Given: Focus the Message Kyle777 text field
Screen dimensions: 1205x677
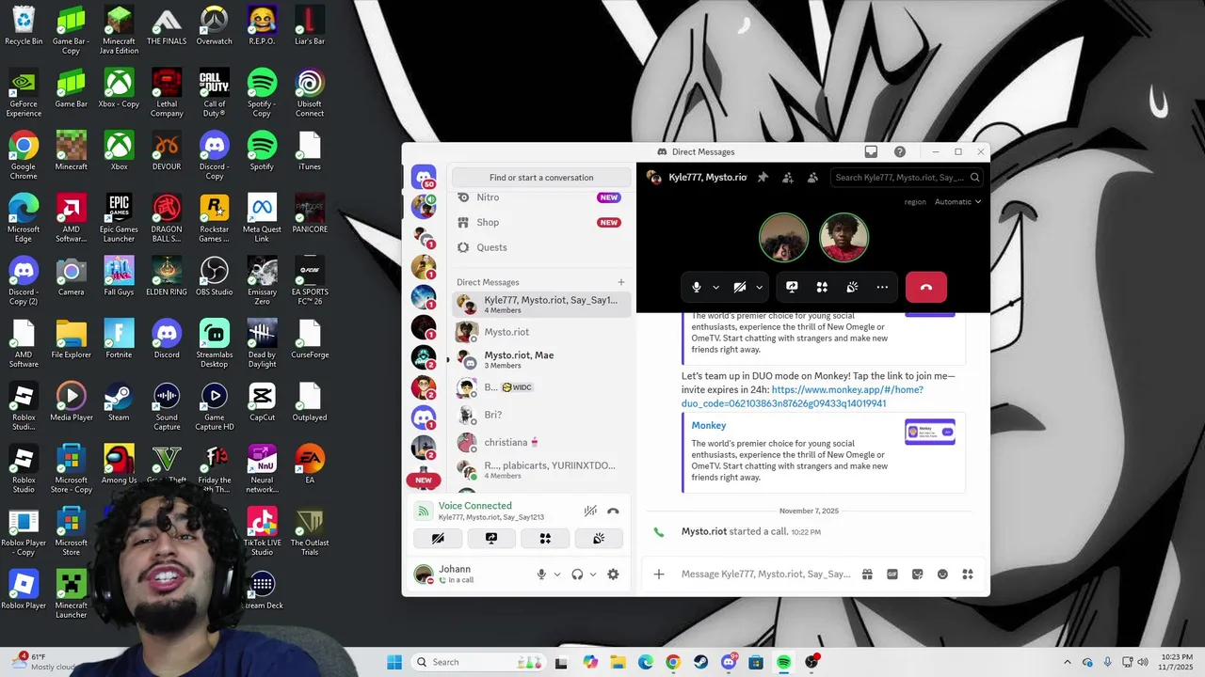Looking at the screenshot, I should click(765, 575).
